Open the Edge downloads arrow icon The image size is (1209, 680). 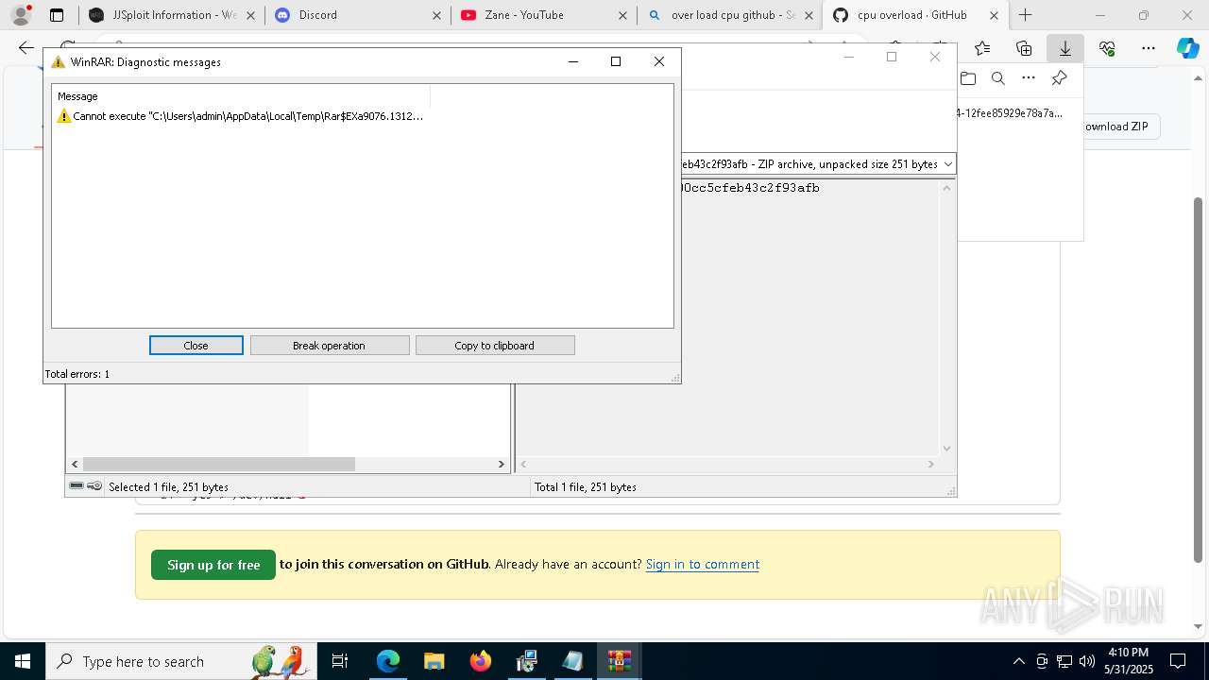tap(1065, 48)
